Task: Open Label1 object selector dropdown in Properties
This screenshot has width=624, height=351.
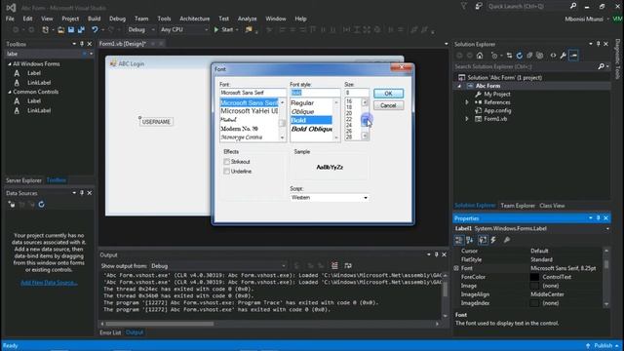Action: tap(607, 229)
